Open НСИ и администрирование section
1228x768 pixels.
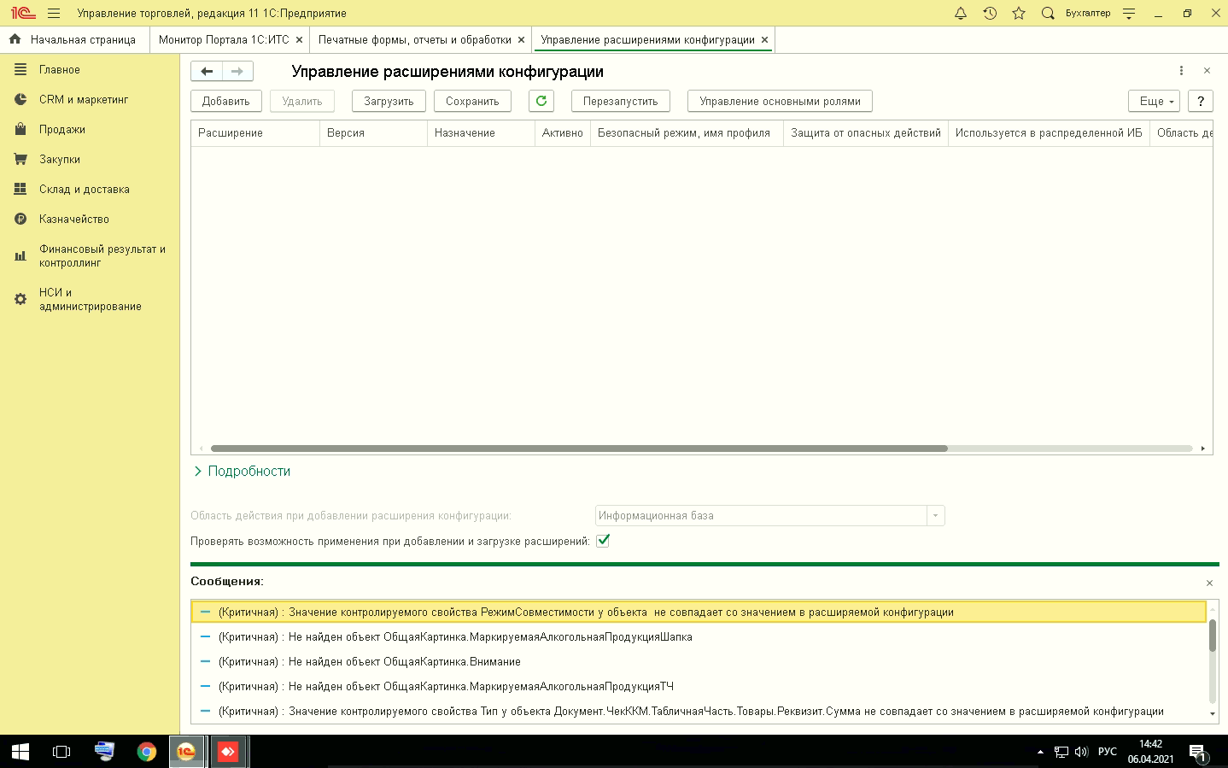tap(90, 300)
